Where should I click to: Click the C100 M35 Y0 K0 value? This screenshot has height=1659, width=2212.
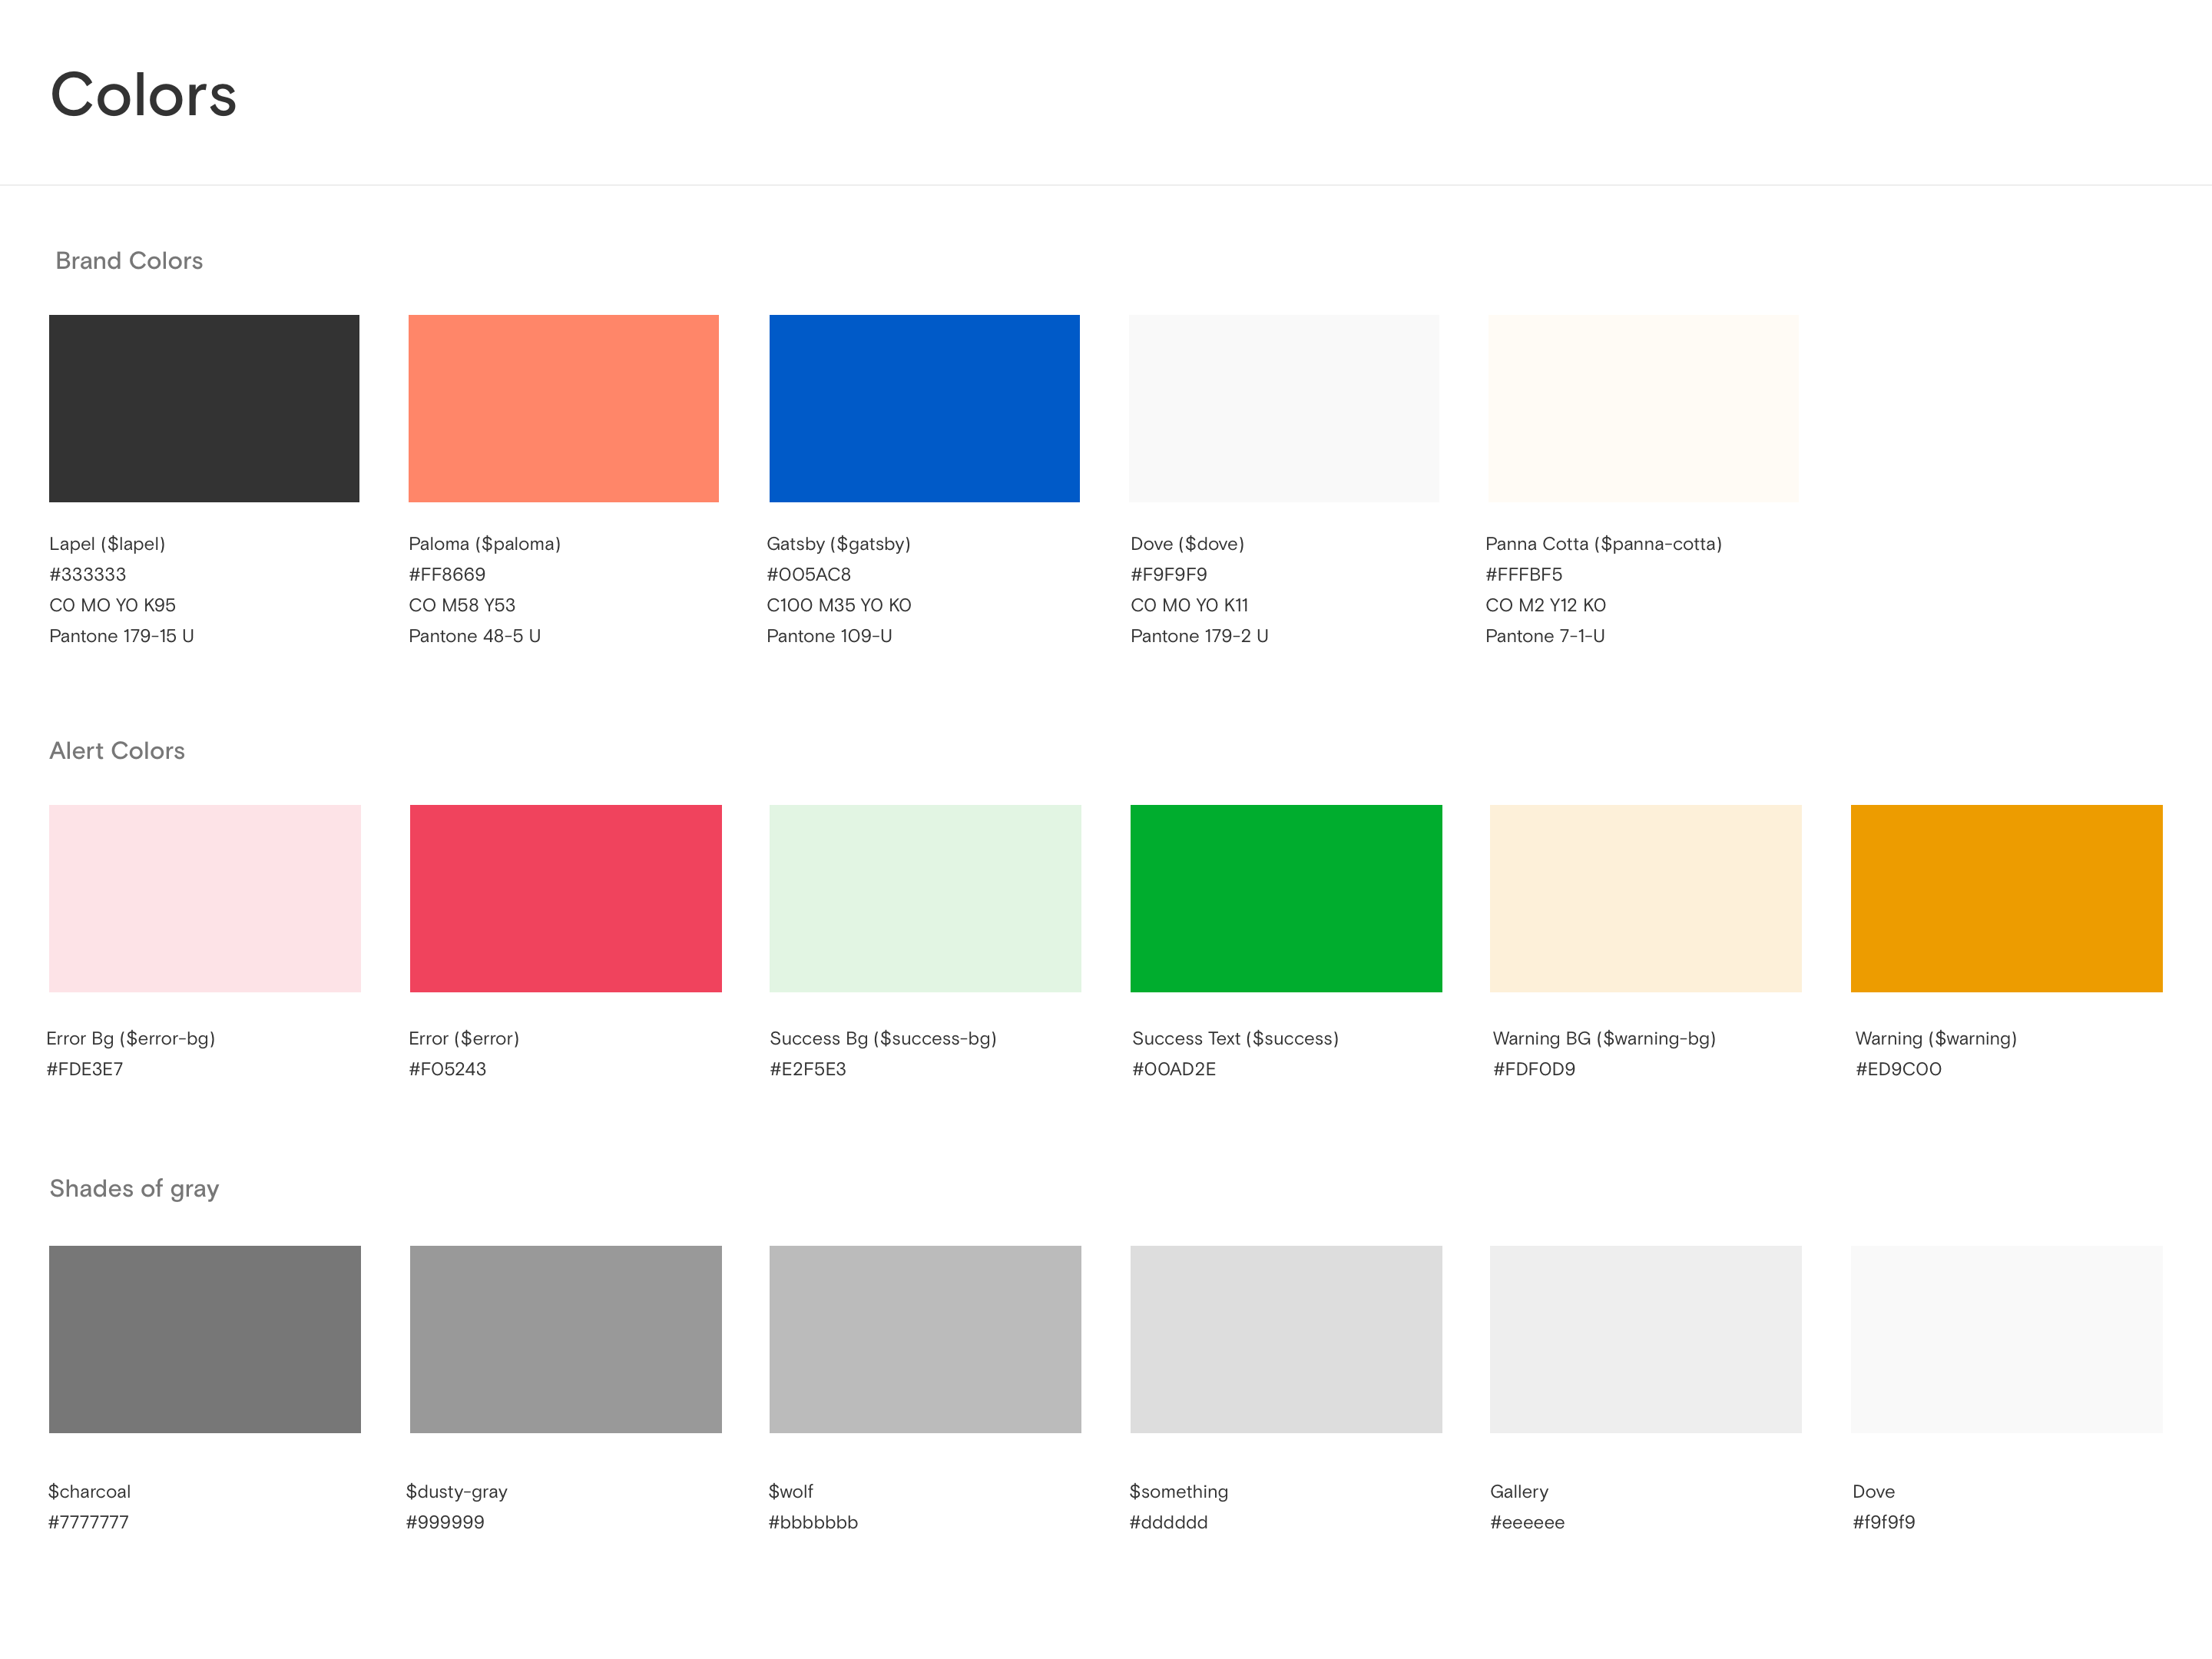(x=839, y=605)
